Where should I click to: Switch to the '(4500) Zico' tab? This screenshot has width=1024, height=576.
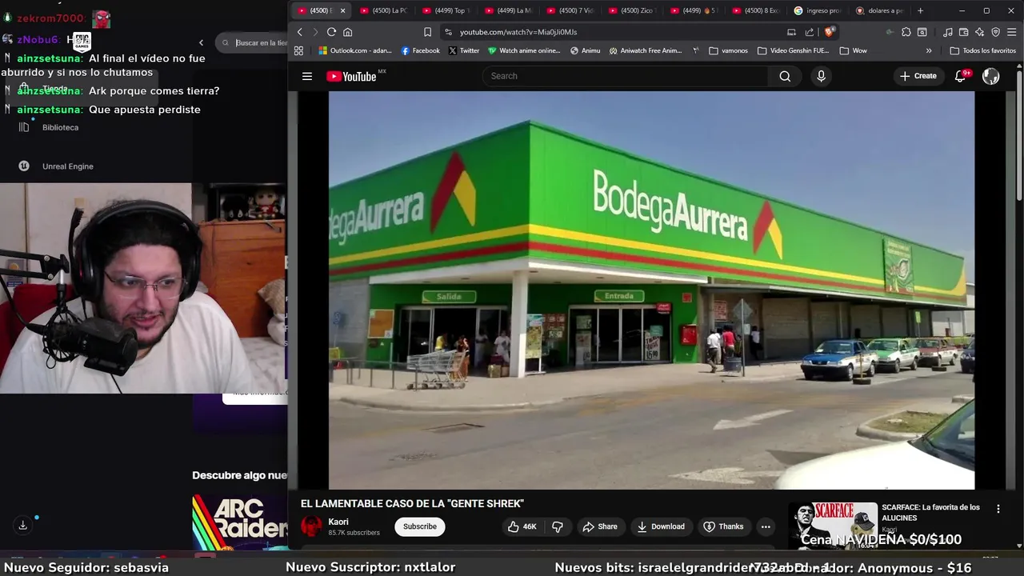633,10
